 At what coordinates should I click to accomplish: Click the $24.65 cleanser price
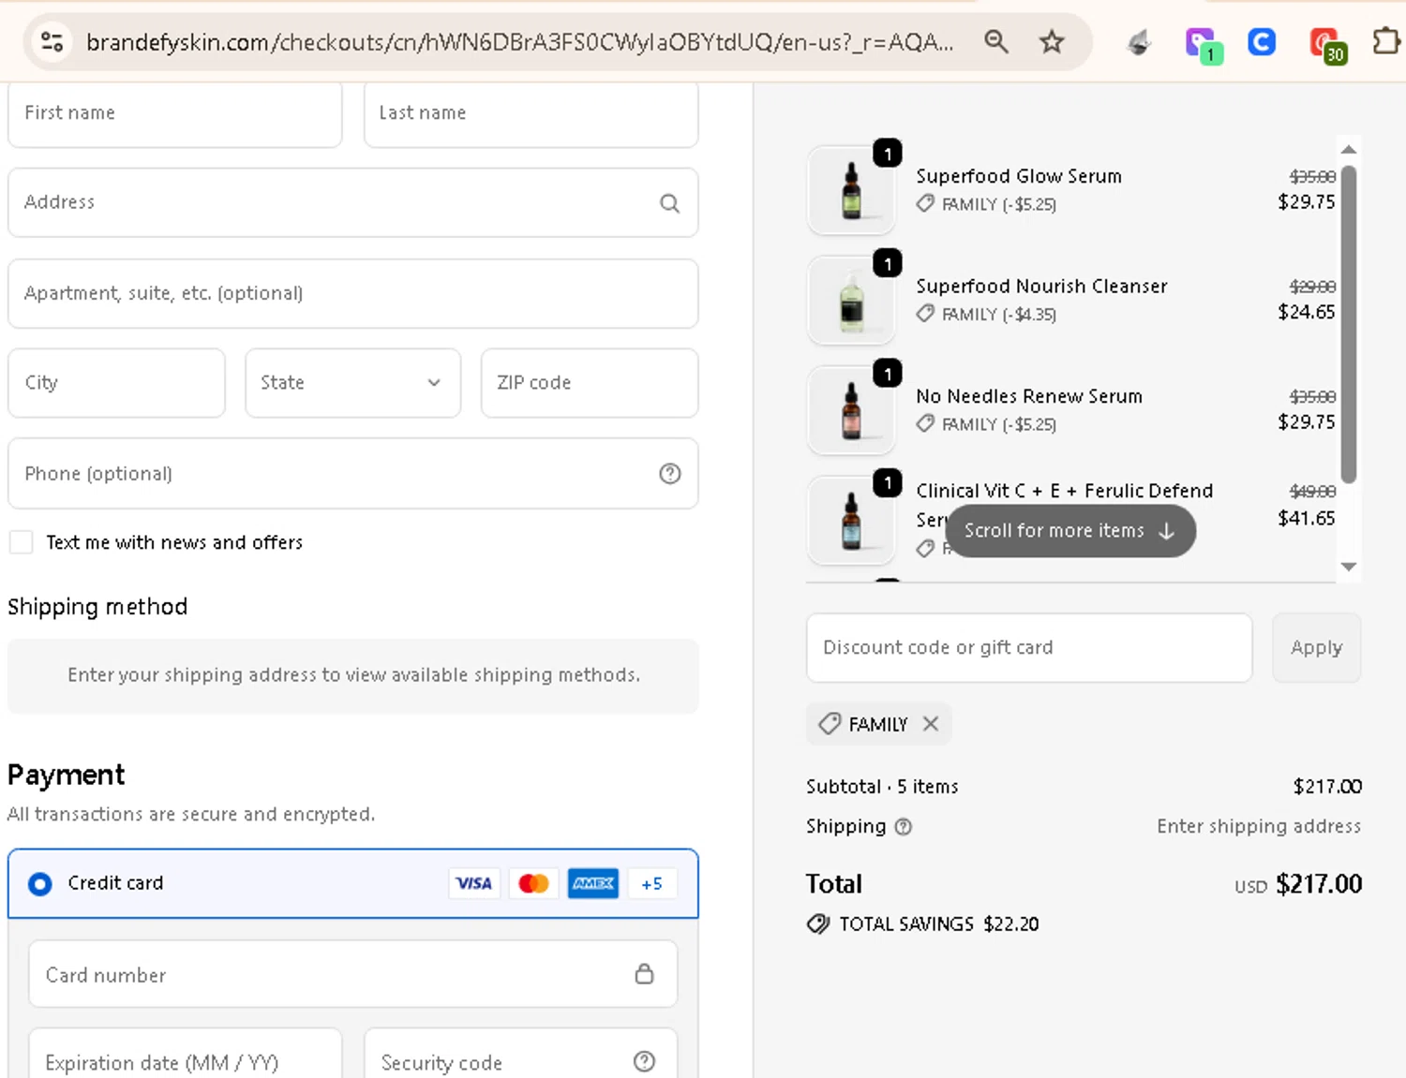point(1306,312)
